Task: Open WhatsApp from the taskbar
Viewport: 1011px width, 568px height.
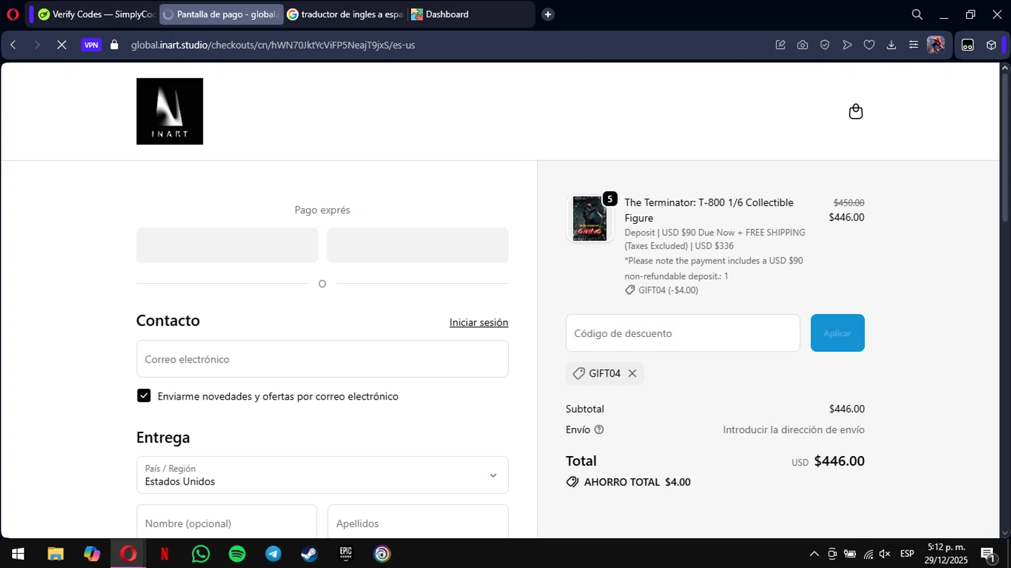Action: tap(201, 554)
